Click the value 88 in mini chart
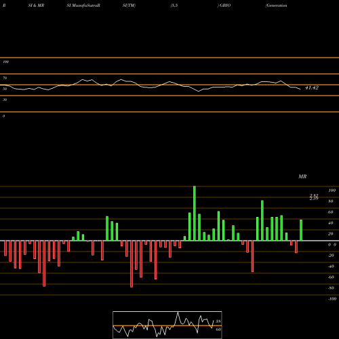The image size is (339, 339). pyautogui.click(x=218, y=321)
